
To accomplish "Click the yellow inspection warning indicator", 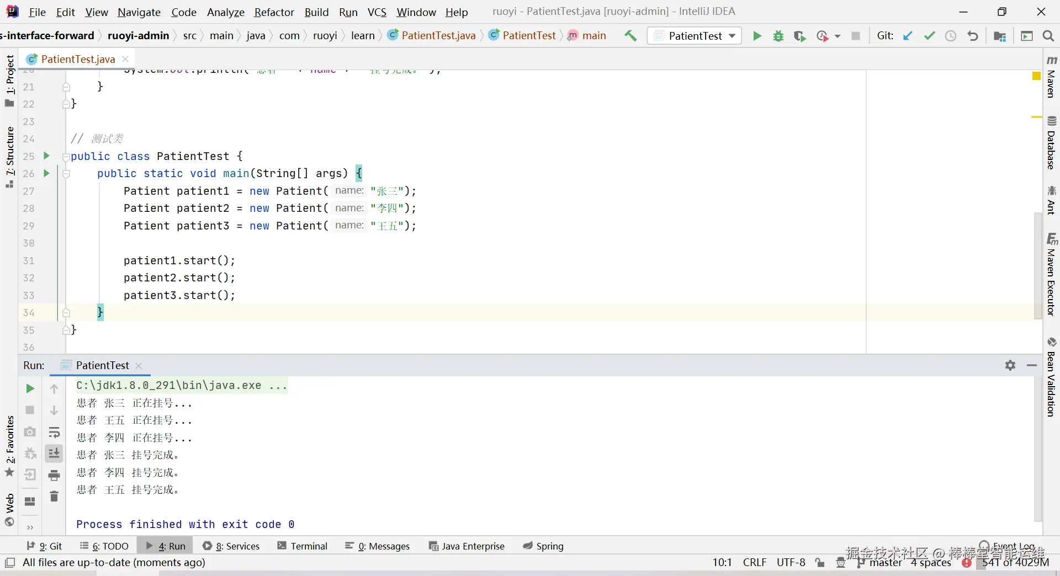I will tap(1037, 76).
